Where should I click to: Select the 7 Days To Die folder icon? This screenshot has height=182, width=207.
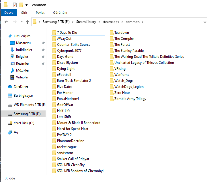pos(54,33)
